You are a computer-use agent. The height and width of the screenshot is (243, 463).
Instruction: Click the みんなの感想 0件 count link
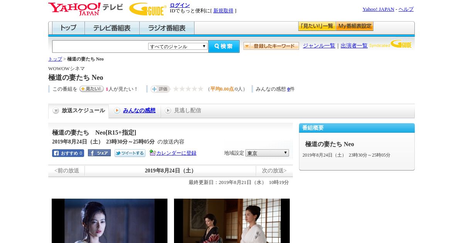point(289,89)
